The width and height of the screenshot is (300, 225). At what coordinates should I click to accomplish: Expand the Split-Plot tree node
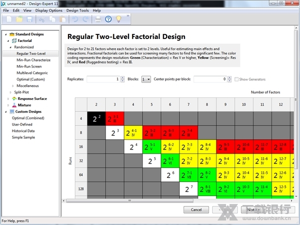[10, 92]
